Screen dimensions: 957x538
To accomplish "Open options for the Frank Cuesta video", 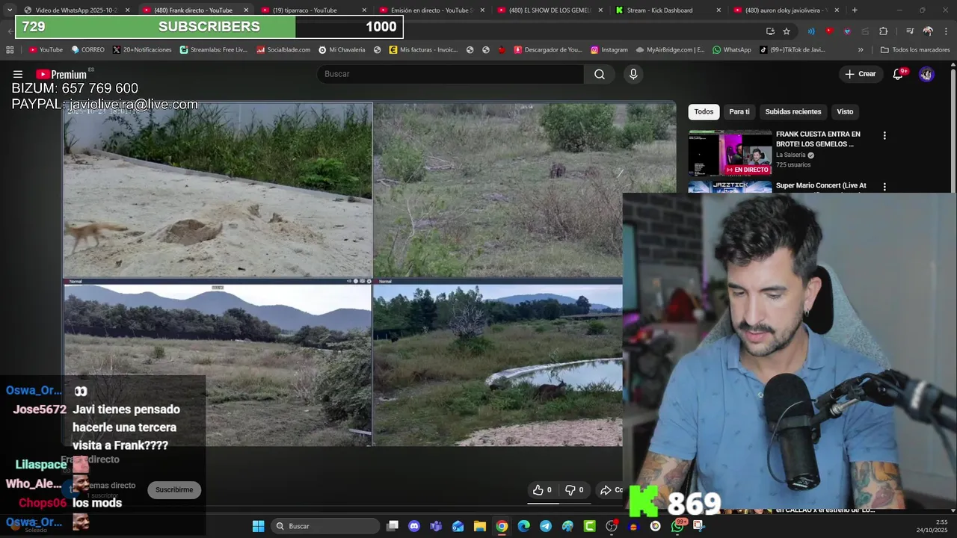I will click(884, 136).
